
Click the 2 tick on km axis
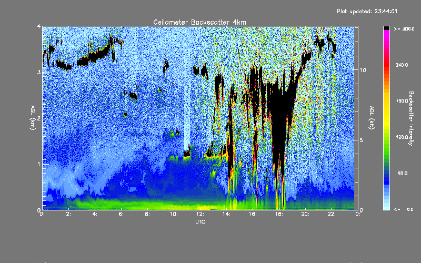point(39,118)
